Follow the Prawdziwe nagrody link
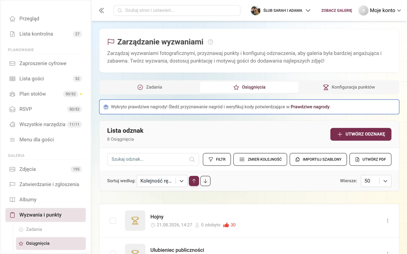 (x=310, y=107)
